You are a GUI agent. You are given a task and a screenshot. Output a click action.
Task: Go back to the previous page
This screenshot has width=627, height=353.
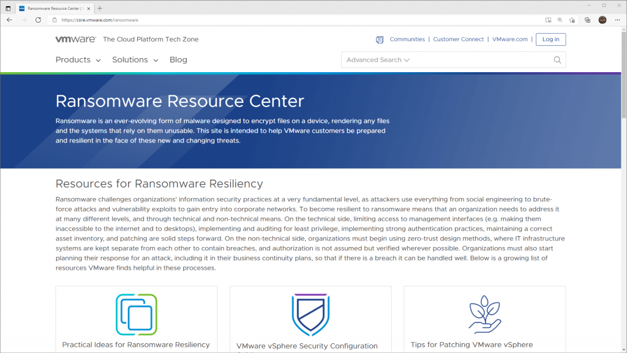click(9, 20)
